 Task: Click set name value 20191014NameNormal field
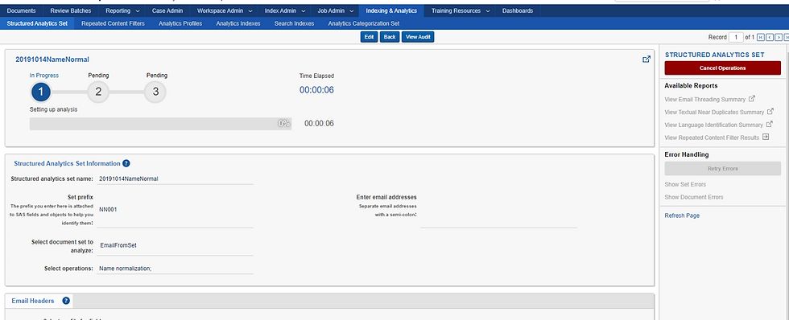(176, 178)
